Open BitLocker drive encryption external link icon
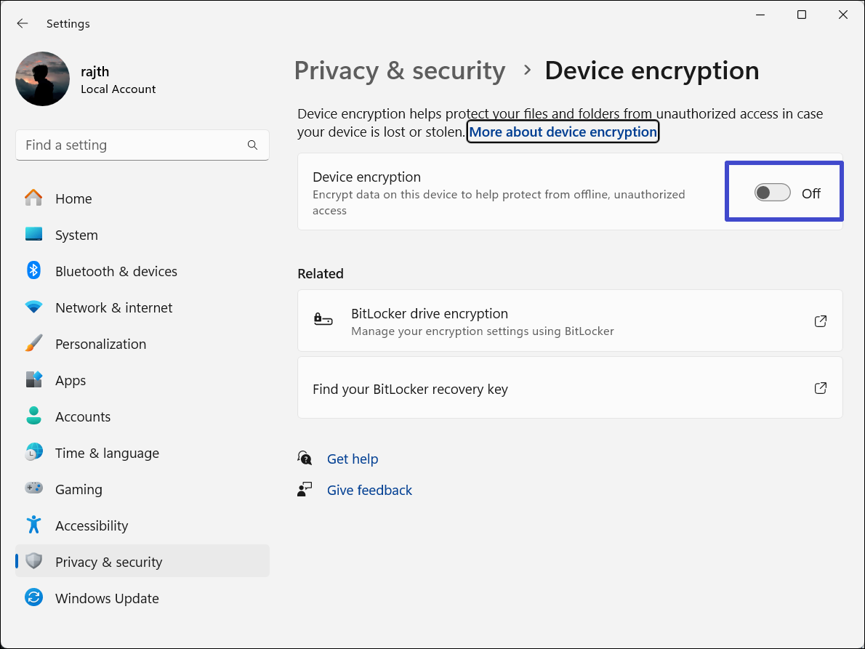 821,321
